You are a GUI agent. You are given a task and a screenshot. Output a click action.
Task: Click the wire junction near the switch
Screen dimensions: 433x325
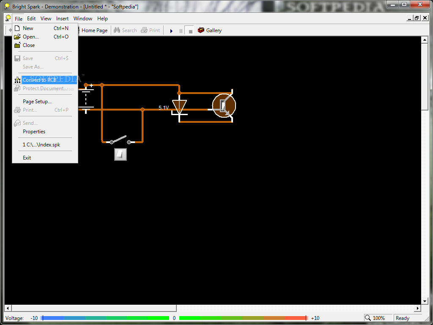coord(143,110)
